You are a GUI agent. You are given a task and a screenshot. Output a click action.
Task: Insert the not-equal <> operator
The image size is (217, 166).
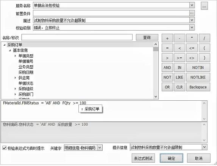[x=192, y=58]
